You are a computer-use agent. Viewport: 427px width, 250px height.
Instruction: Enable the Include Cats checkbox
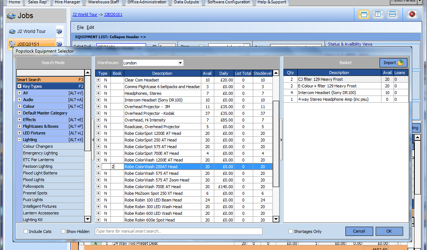(x=26, y=231)
